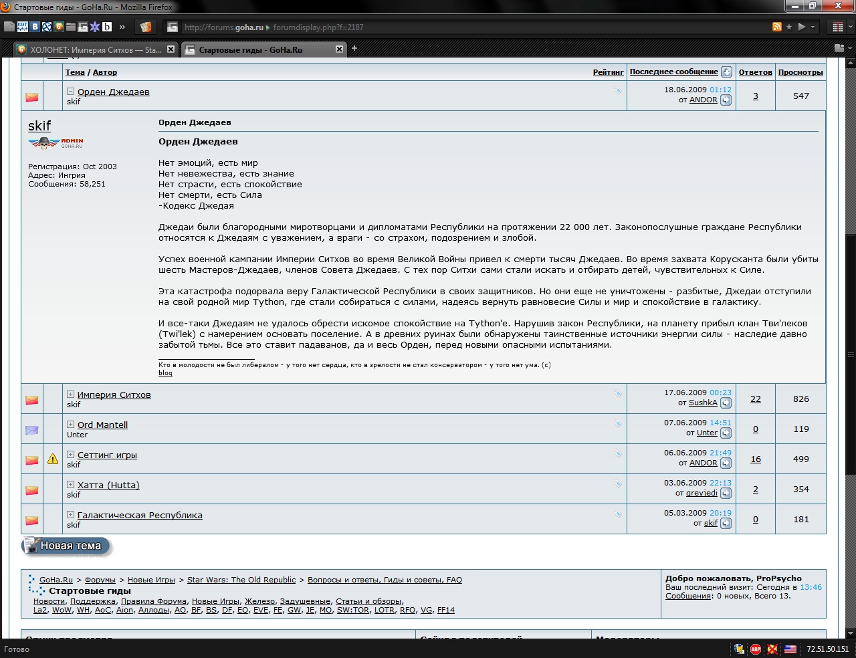
Task: Open the Сообщения private messages link
Action: [x=688, y=596]
